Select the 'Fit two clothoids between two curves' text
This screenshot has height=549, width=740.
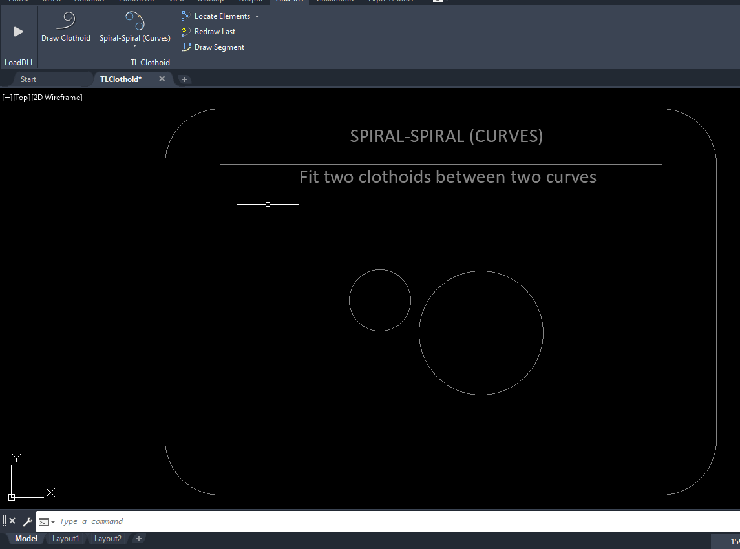tap(447, 178)
